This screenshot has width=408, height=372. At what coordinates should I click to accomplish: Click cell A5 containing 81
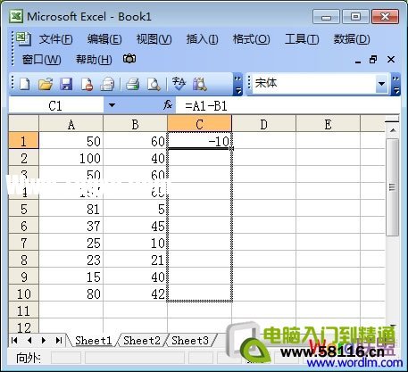click(71, 209)
